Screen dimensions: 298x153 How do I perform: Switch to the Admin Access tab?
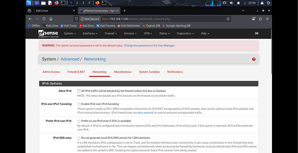coord(51,72)
